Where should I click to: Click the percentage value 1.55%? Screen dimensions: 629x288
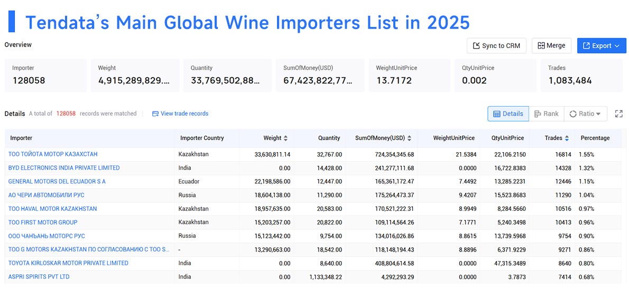(x=587, y=154)
